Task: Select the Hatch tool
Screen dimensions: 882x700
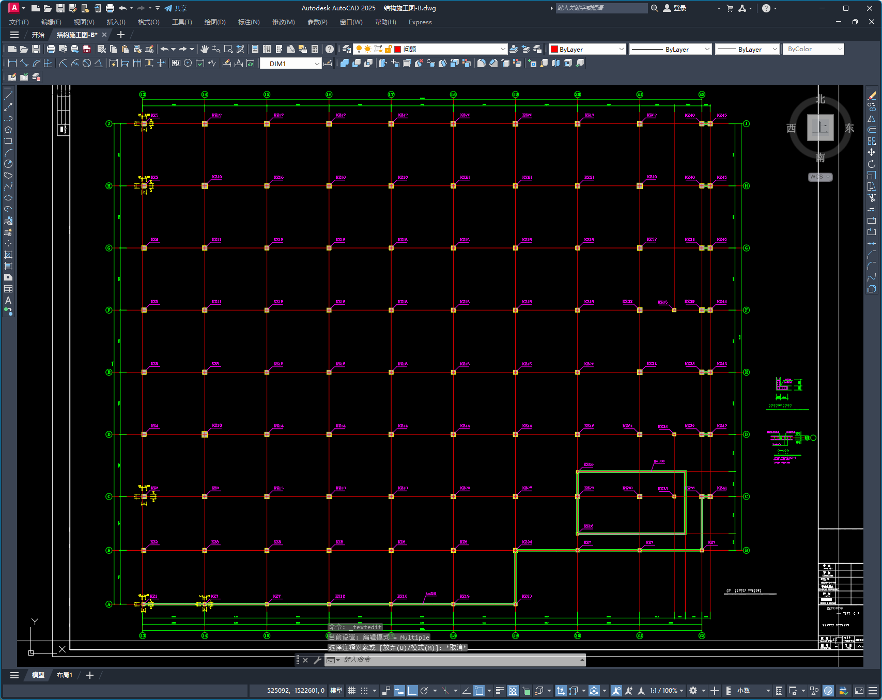Action: point(8,255)
